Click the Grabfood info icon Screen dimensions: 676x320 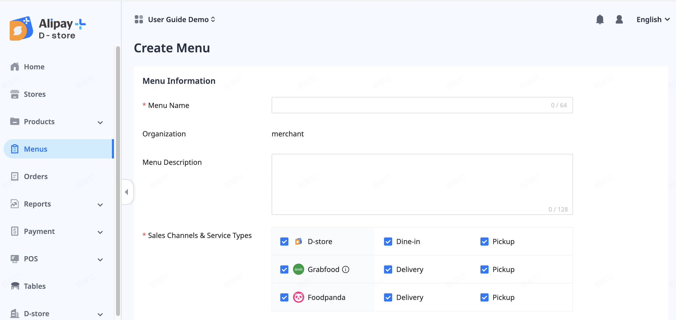tap(346, 269)
